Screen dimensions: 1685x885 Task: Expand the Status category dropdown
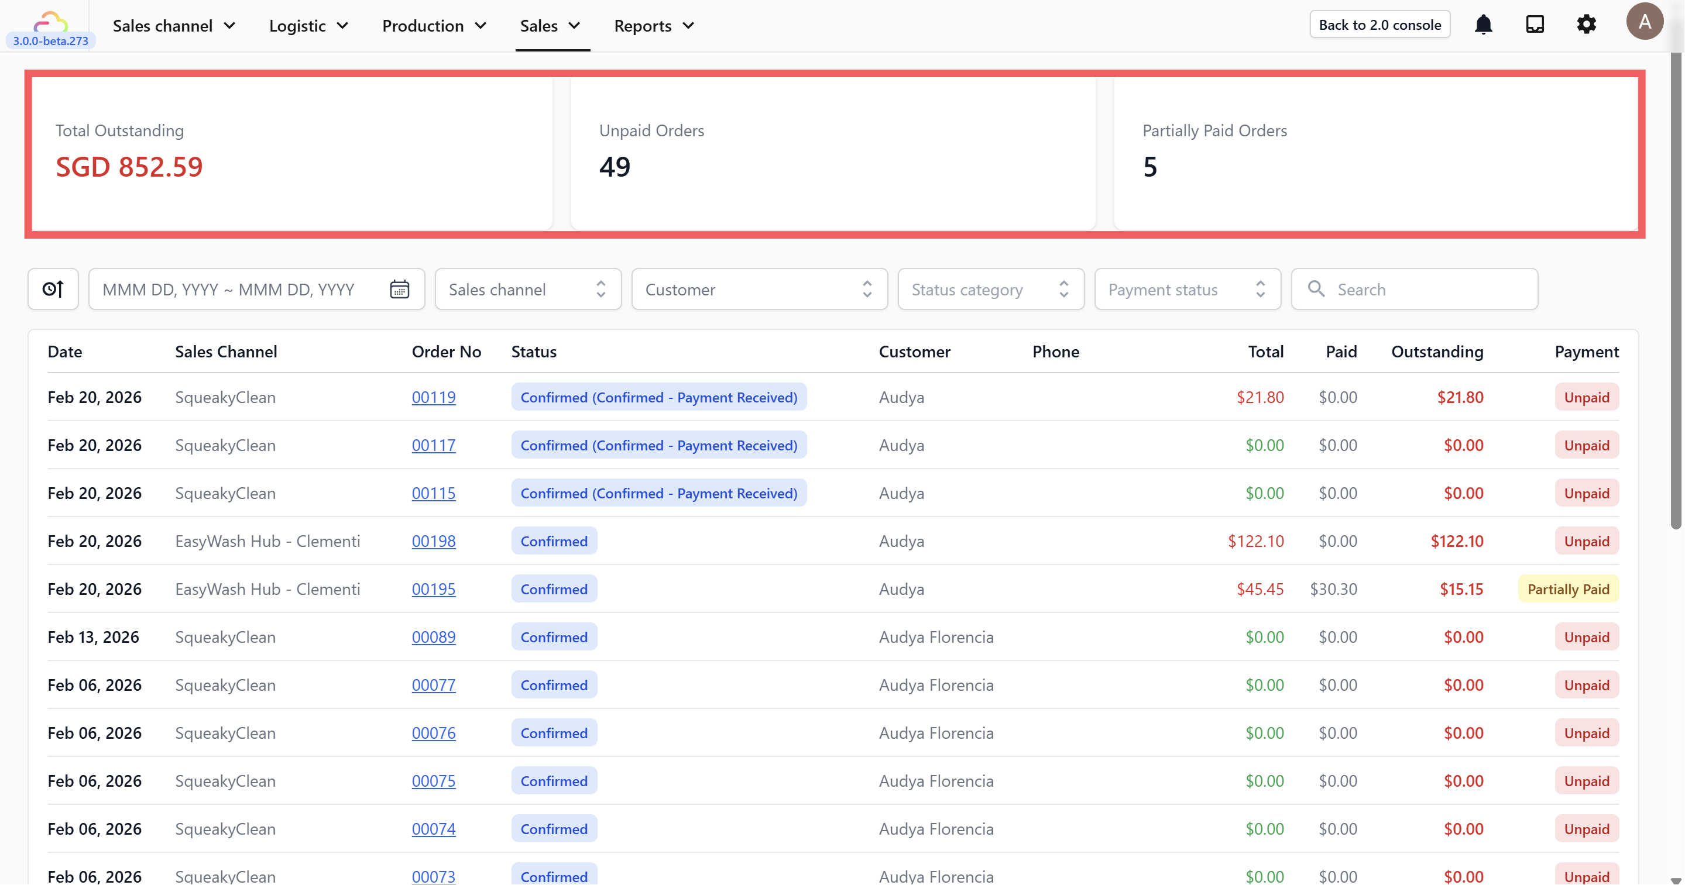(x=990, y=289)
